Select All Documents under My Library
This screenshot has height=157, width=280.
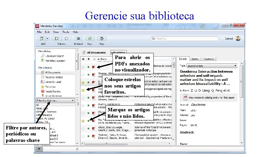[x=53, y=72]
